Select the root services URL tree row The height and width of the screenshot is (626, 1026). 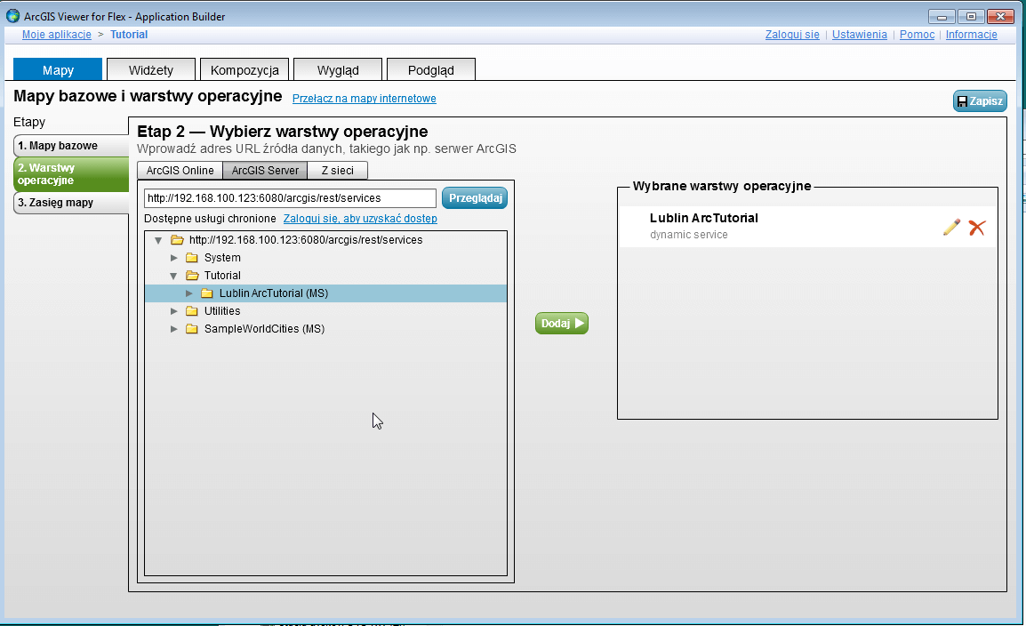tap(326, 240)
